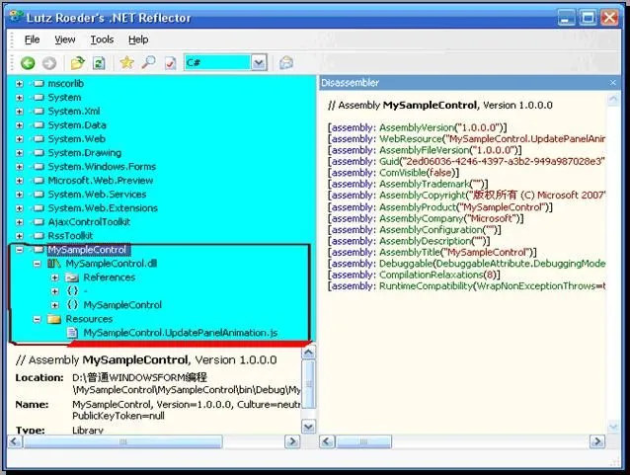The image size is (630, 475).
Task: Expand the System.Xml node
Action: pos(19,112)
